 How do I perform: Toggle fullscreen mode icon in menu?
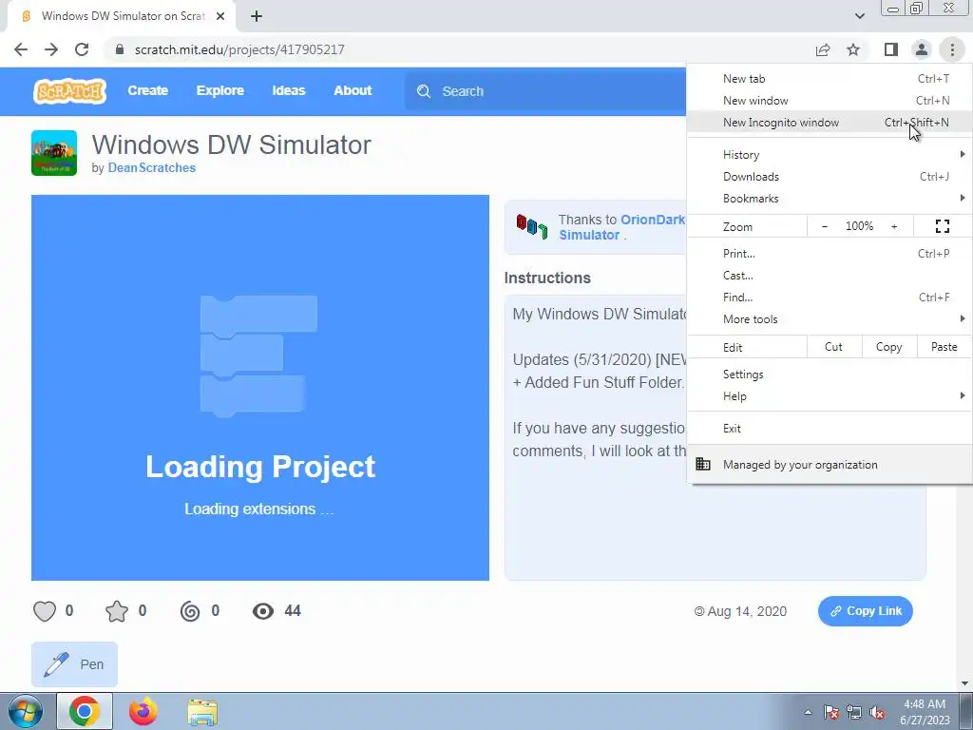coord(943,226)
